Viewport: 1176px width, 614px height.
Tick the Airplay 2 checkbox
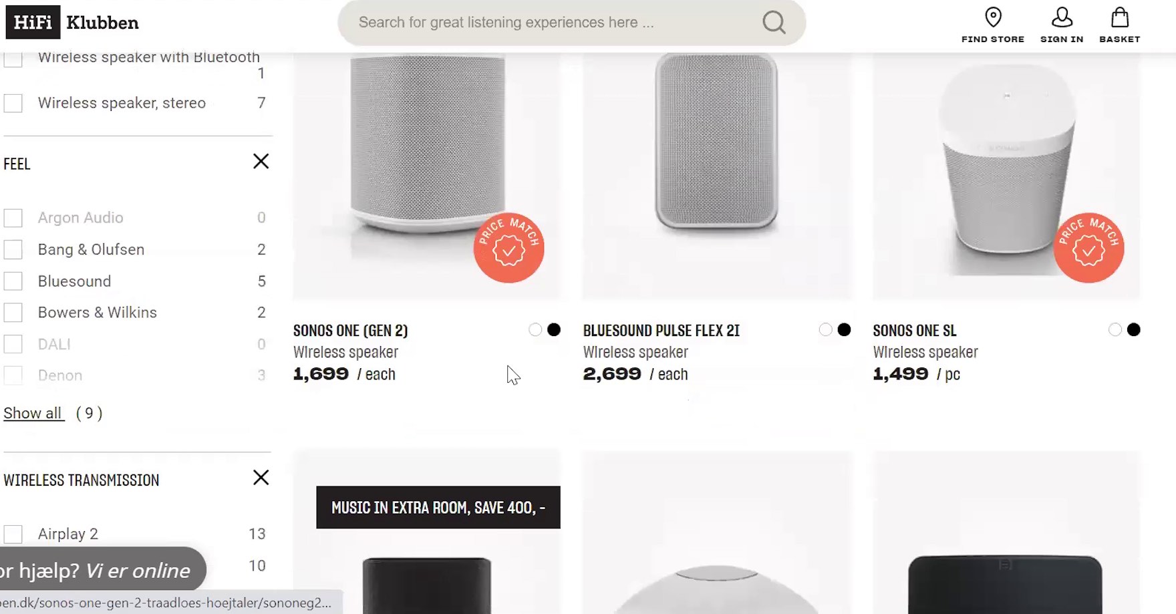coord(13,534)
